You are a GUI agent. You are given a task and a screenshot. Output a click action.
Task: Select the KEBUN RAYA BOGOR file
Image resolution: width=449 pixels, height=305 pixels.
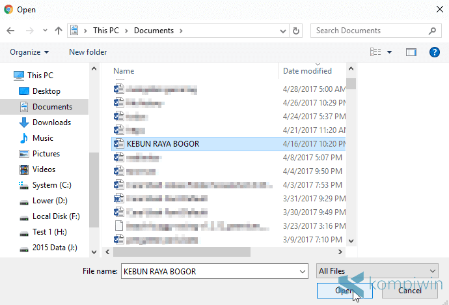point(163,144)
